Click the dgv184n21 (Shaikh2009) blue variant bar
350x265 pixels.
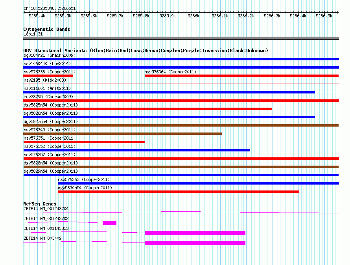click(181, 59)
